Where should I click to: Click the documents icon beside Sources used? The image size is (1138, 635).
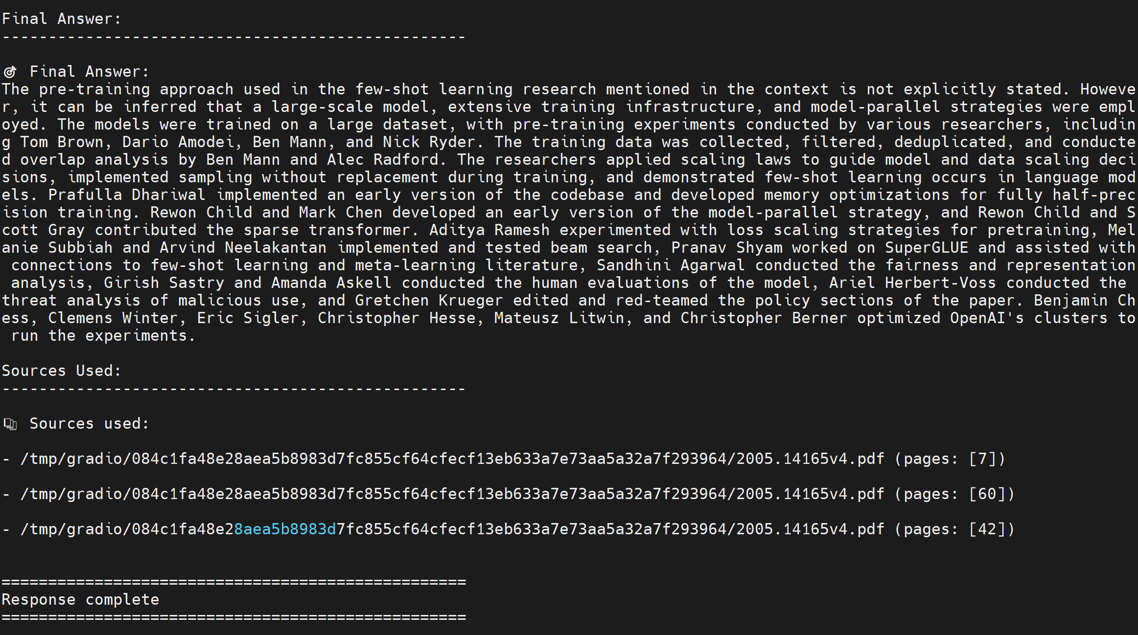10,424
